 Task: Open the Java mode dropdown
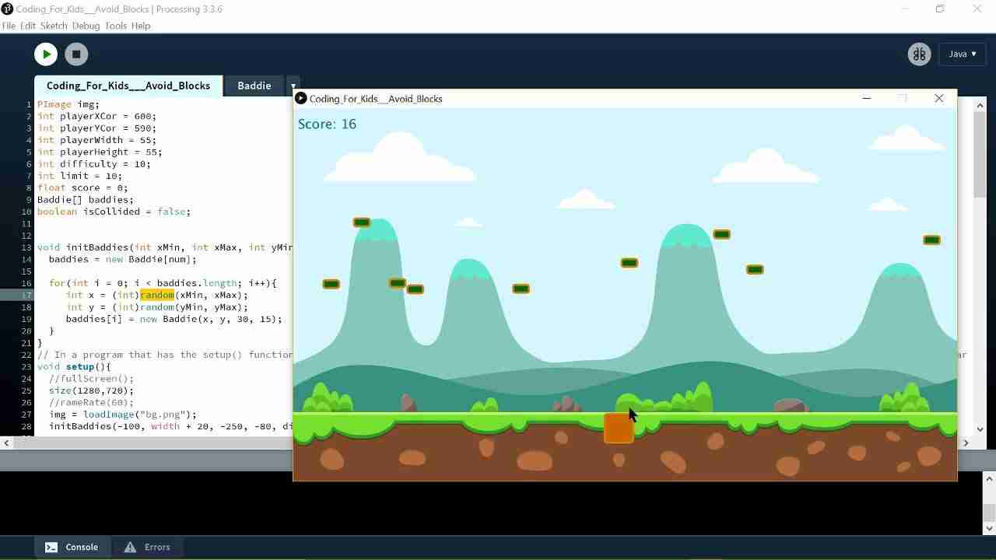(962, 54)
